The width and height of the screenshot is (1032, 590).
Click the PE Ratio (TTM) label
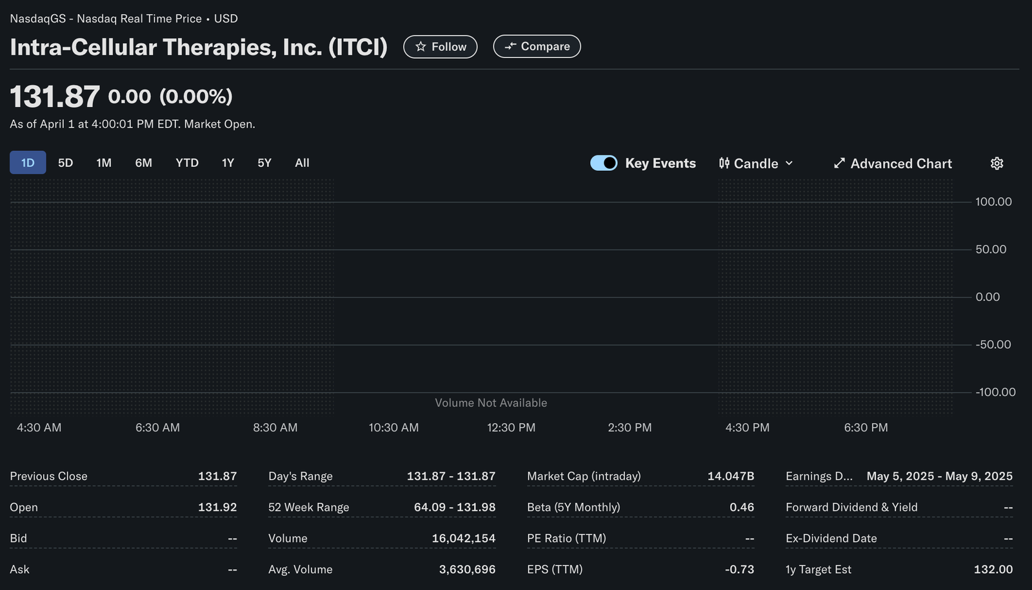coord(566,538)
